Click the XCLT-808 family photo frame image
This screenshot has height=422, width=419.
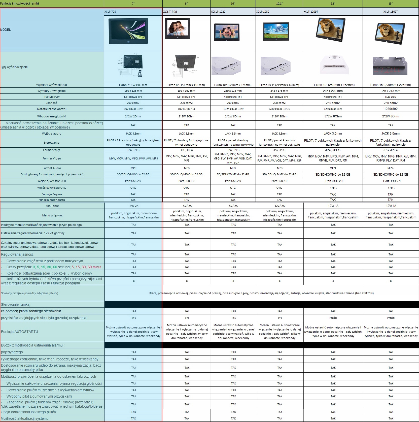[x=178, y=28]
